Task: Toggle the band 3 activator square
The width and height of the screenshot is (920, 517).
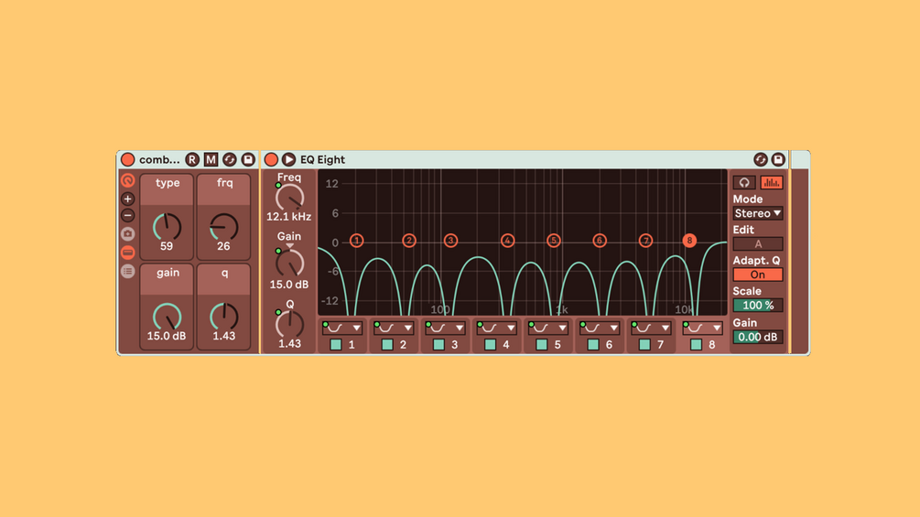Action: [438, 345]
